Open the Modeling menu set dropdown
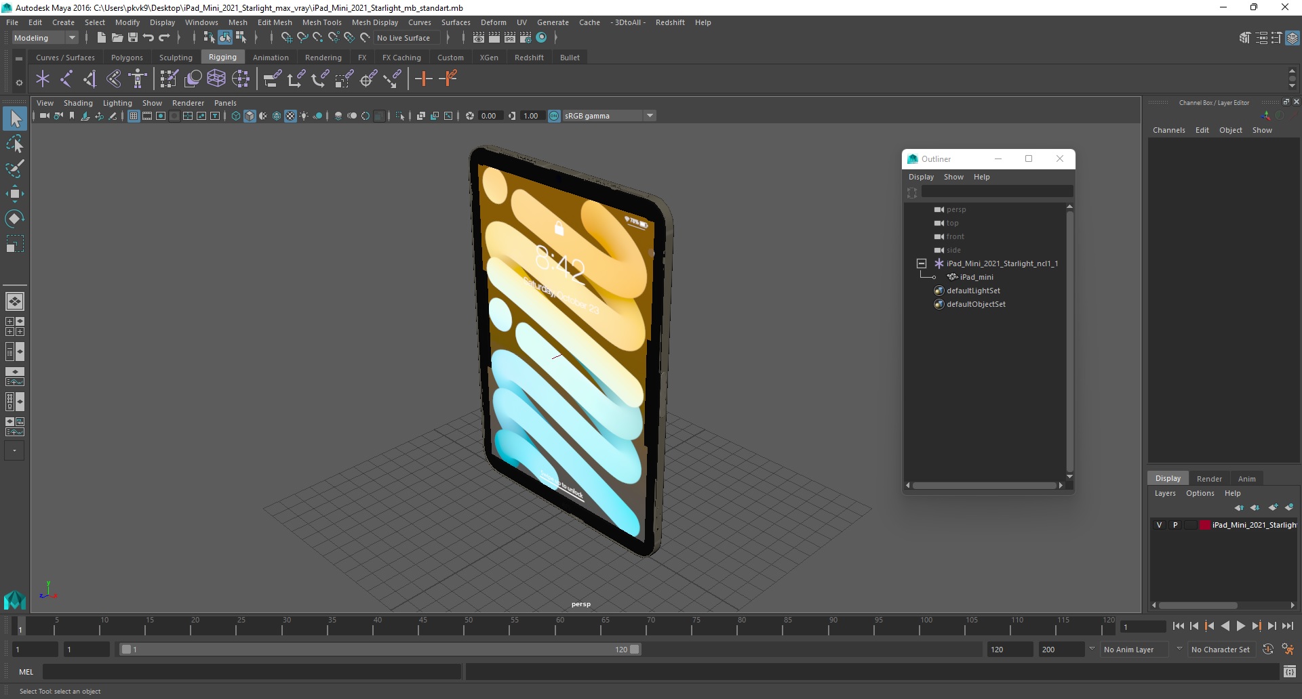This screenshot has height=699, width=1302. pos(45,38)
